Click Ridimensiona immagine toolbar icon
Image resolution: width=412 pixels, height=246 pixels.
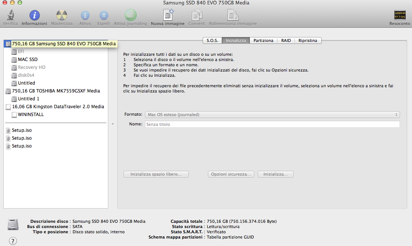coord(233,15)
